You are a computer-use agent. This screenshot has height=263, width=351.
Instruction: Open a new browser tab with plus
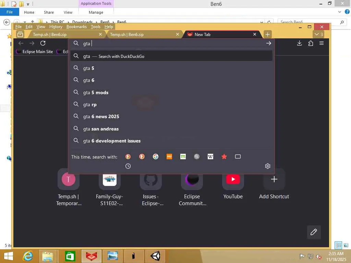(x=267, y=35)
